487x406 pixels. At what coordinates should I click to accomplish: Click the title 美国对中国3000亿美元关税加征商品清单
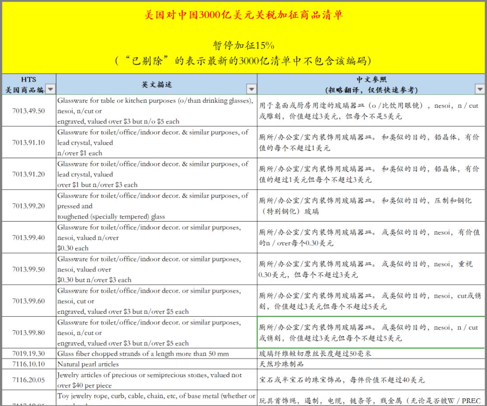[243, 14]
